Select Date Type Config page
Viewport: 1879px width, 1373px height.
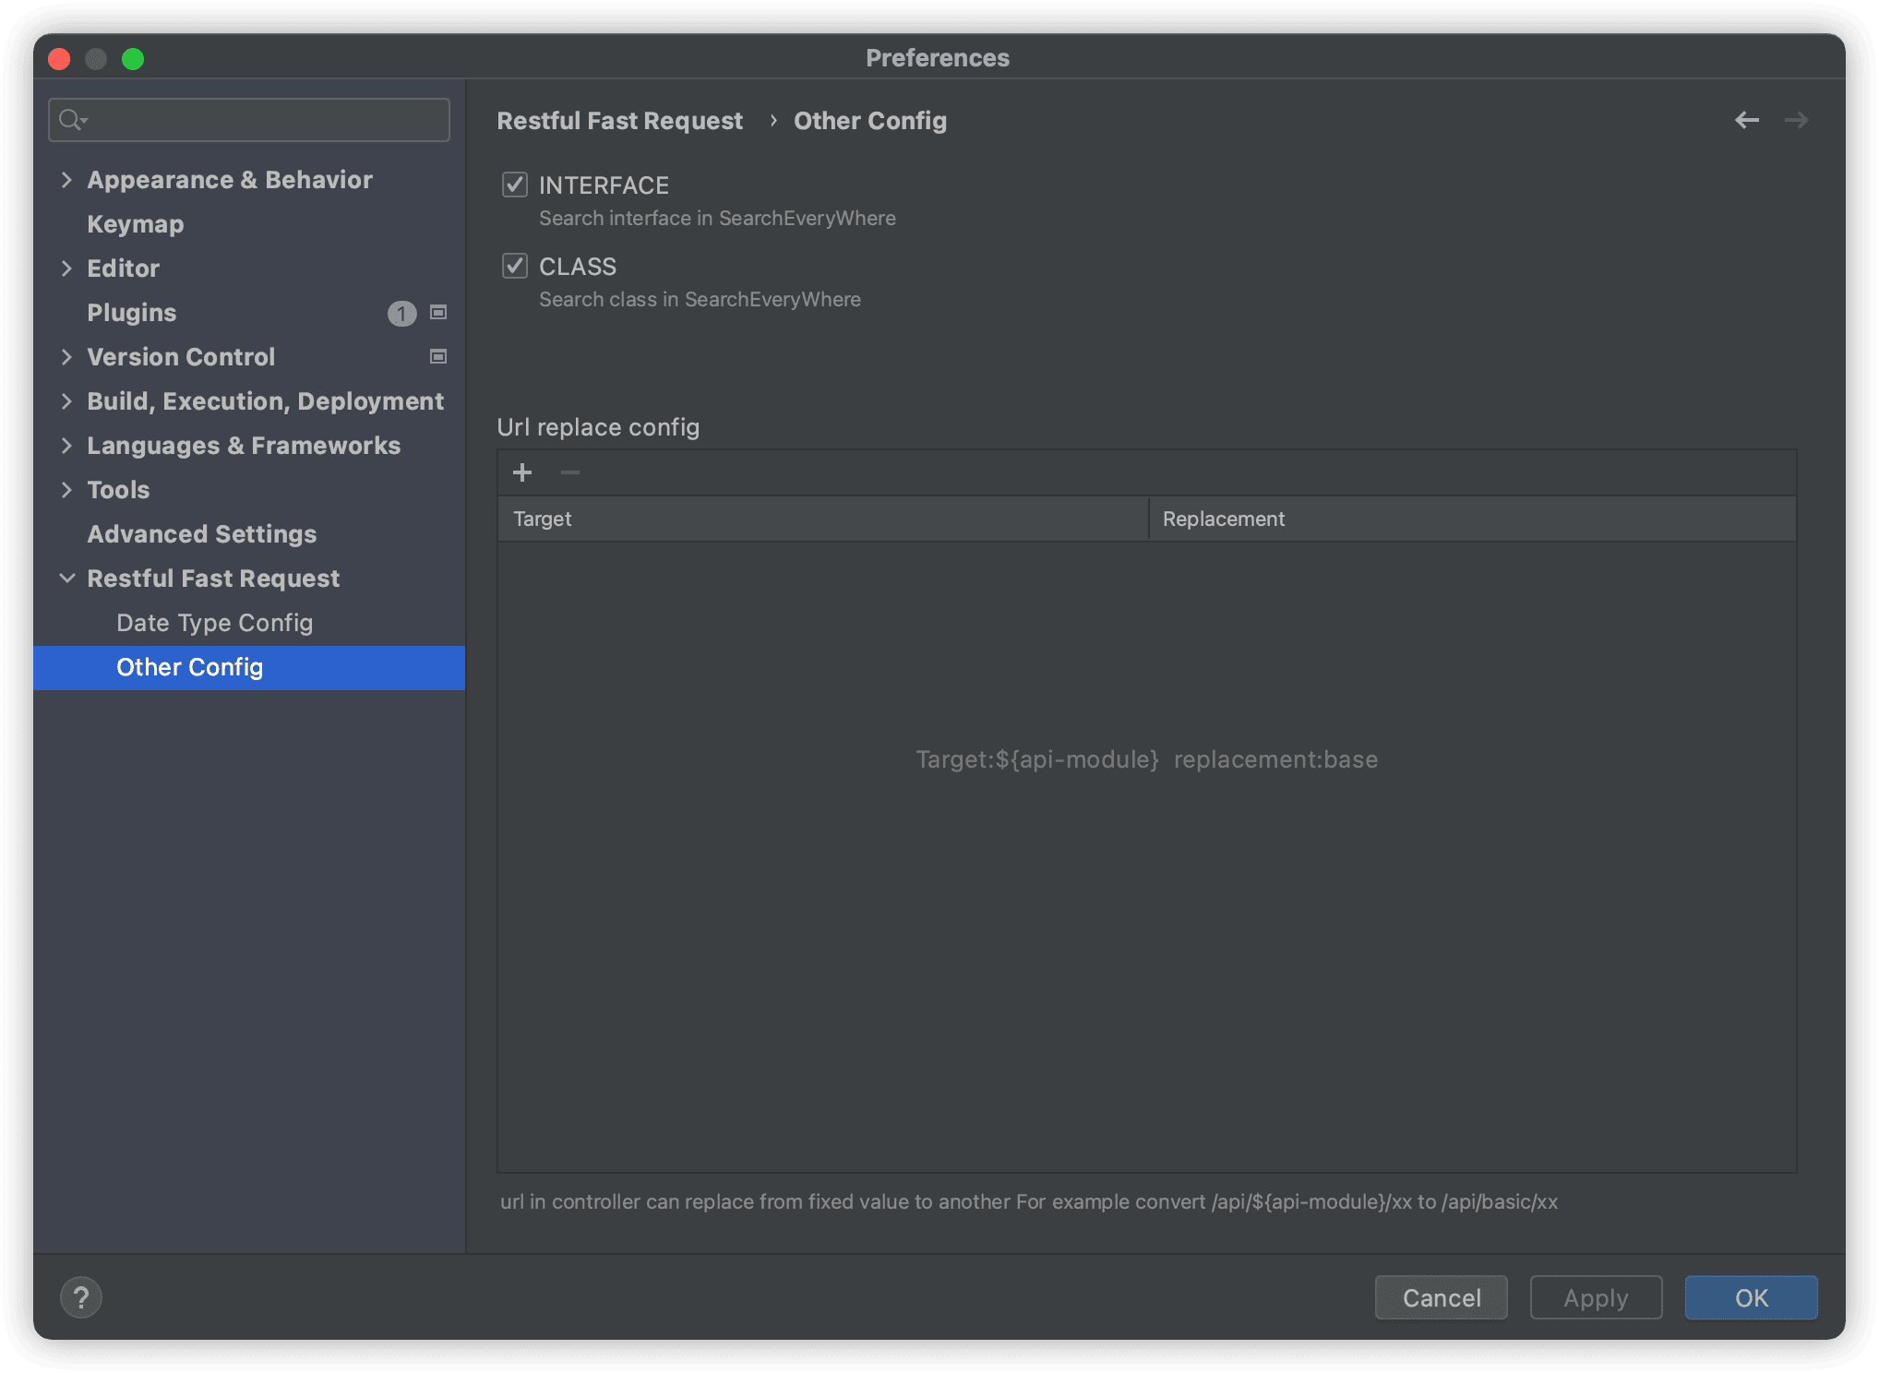214,623
